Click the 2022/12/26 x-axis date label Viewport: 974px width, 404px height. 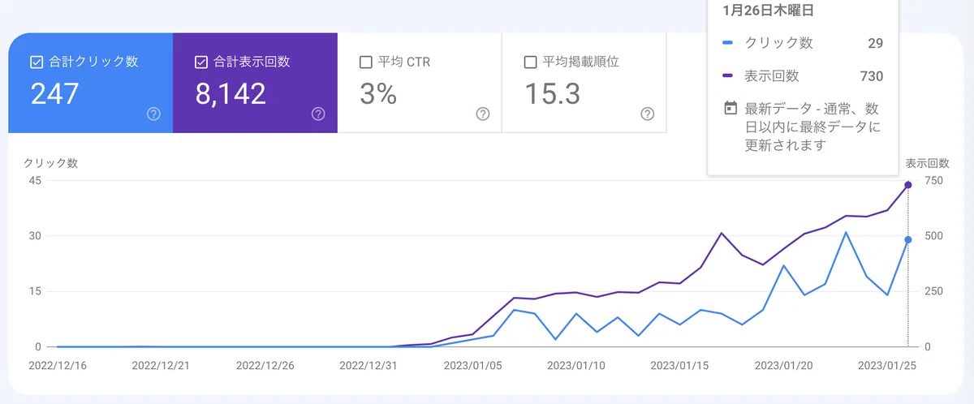point(265,365)
